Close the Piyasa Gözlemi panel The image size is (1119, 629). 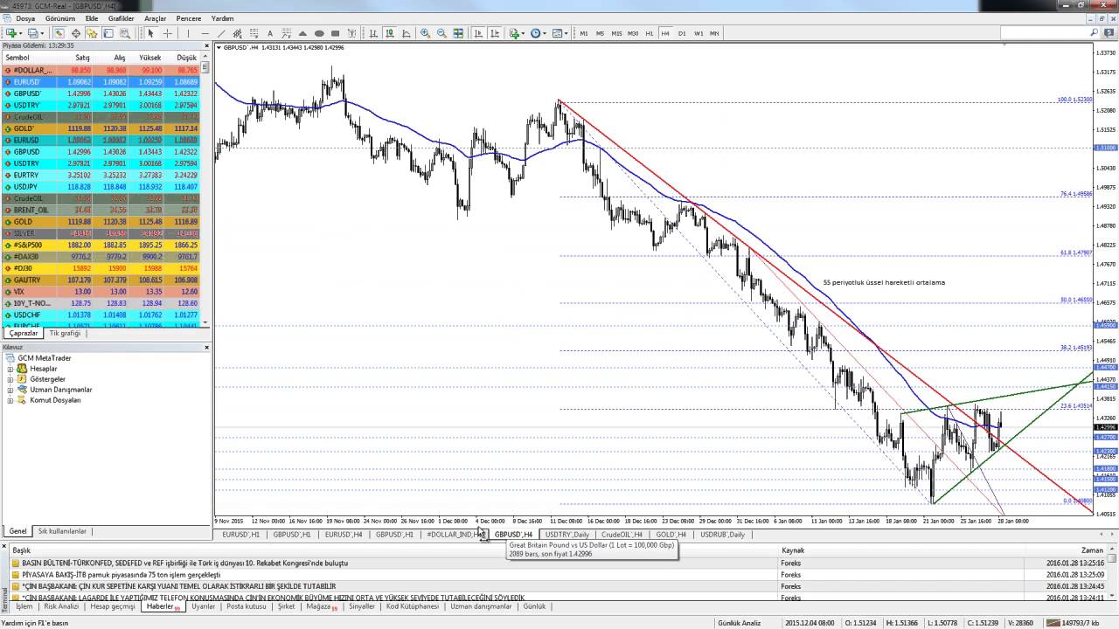coord(206,45)
